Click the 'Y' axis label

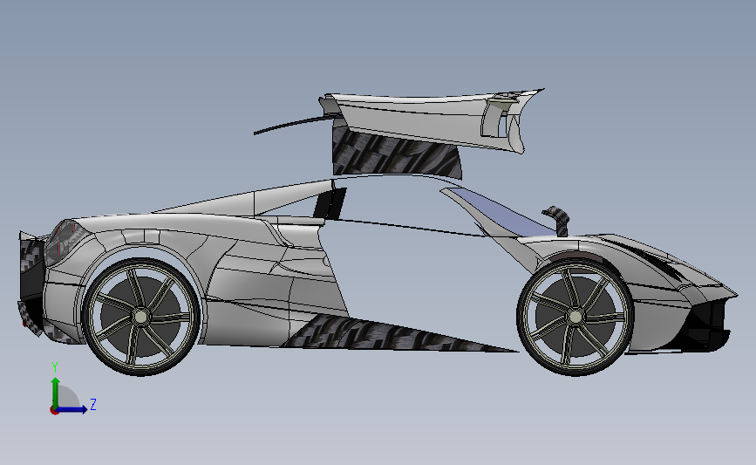coord(55,367)
